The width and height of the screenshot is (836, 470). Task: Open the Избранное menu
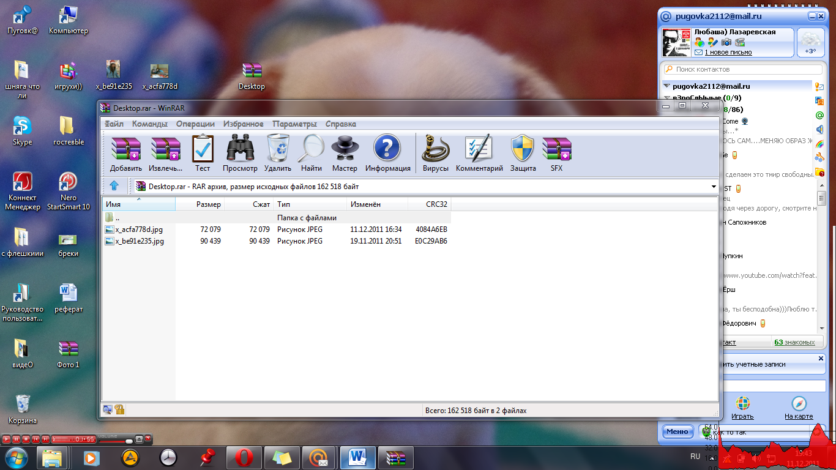coord(244,124)
